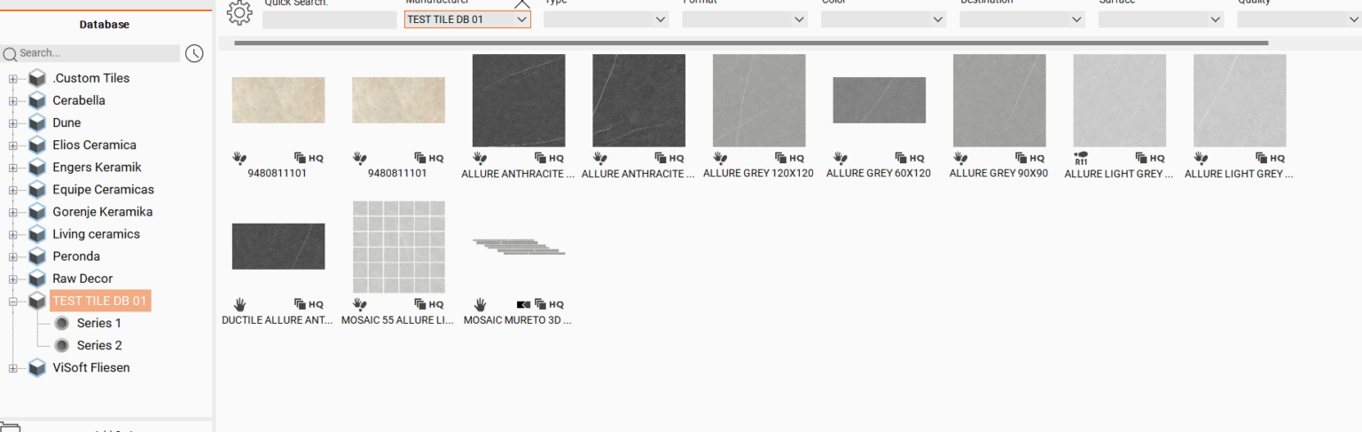Click the layers icon under Mosaic 55 Allure

420,304
